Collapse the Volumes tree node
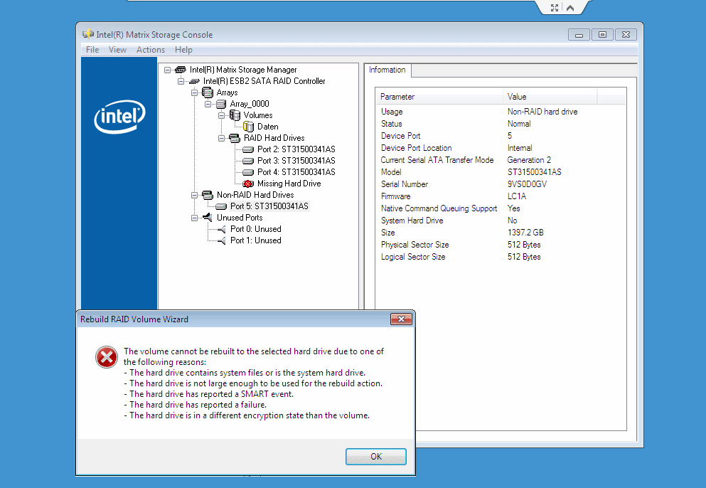The image size is (706, 488). pos(222,115)
